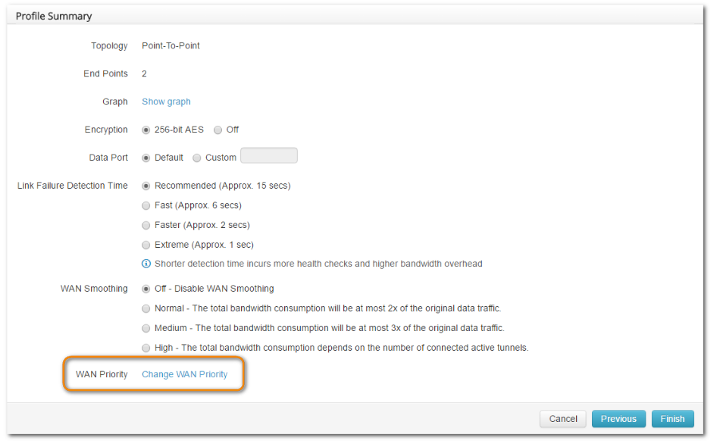720x447 pixels.
Task: Click the Finish button
Action: click(672, 419)
